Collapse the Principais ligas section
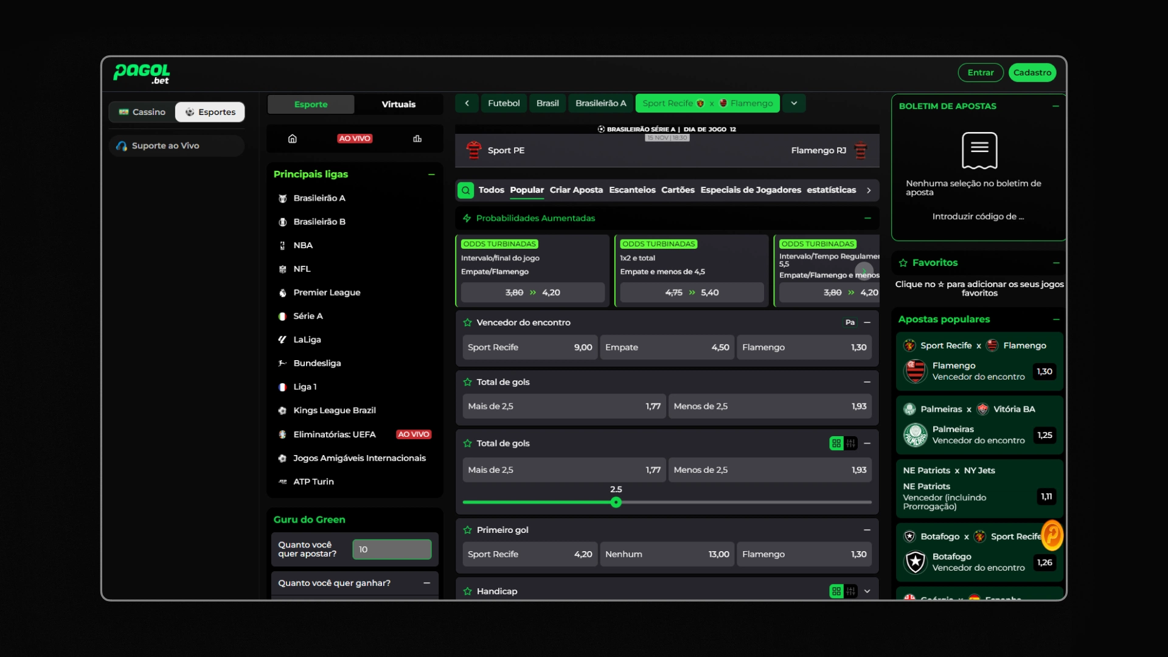Viewport: 1168px width, 657px height. coord(431,175)
